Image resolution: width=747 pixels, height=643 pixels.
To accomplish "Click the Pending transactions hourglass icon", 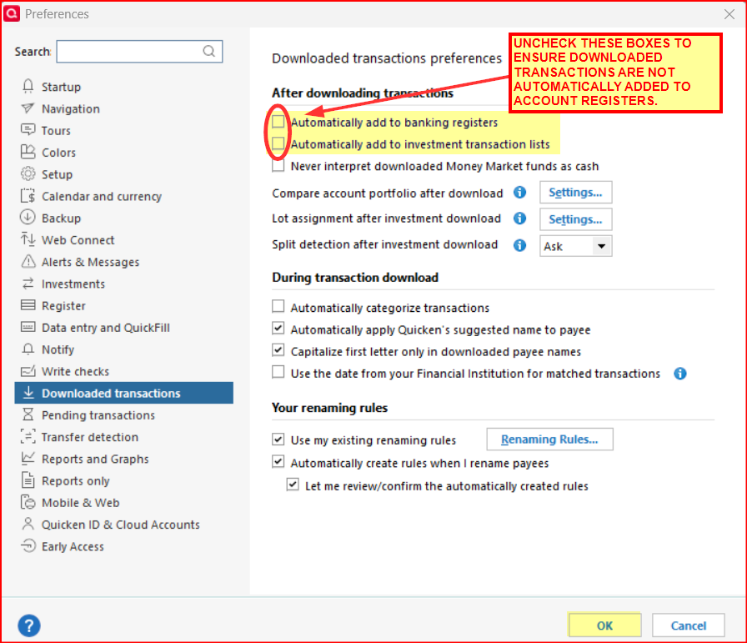I will (x=28, y=414).
